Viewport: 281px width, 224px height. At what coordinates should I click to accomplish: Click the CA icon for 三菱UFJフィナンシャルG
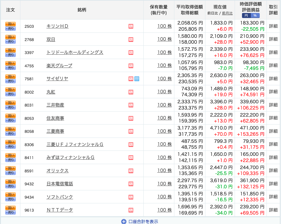pos(131,145)
